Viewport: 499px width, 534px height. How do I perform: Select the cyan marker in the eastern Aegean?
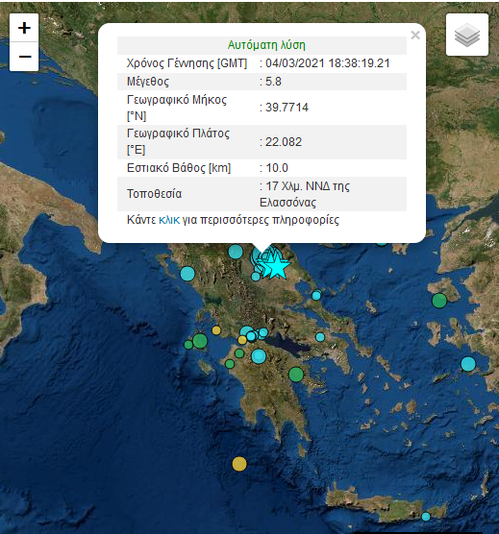pos(468,364)
